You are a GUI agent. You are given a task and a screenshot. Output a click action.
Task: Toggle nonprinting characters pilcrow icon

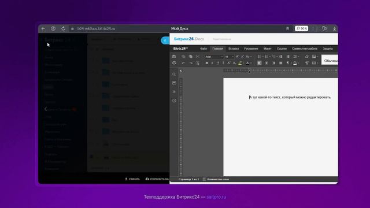click(288, 63)
